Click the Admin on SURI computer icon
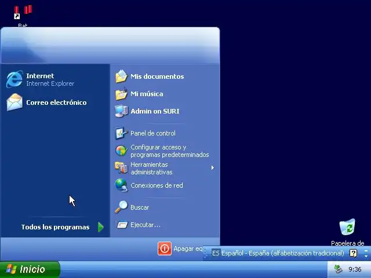The image size is (371, 278). click(x=121, y=111)
